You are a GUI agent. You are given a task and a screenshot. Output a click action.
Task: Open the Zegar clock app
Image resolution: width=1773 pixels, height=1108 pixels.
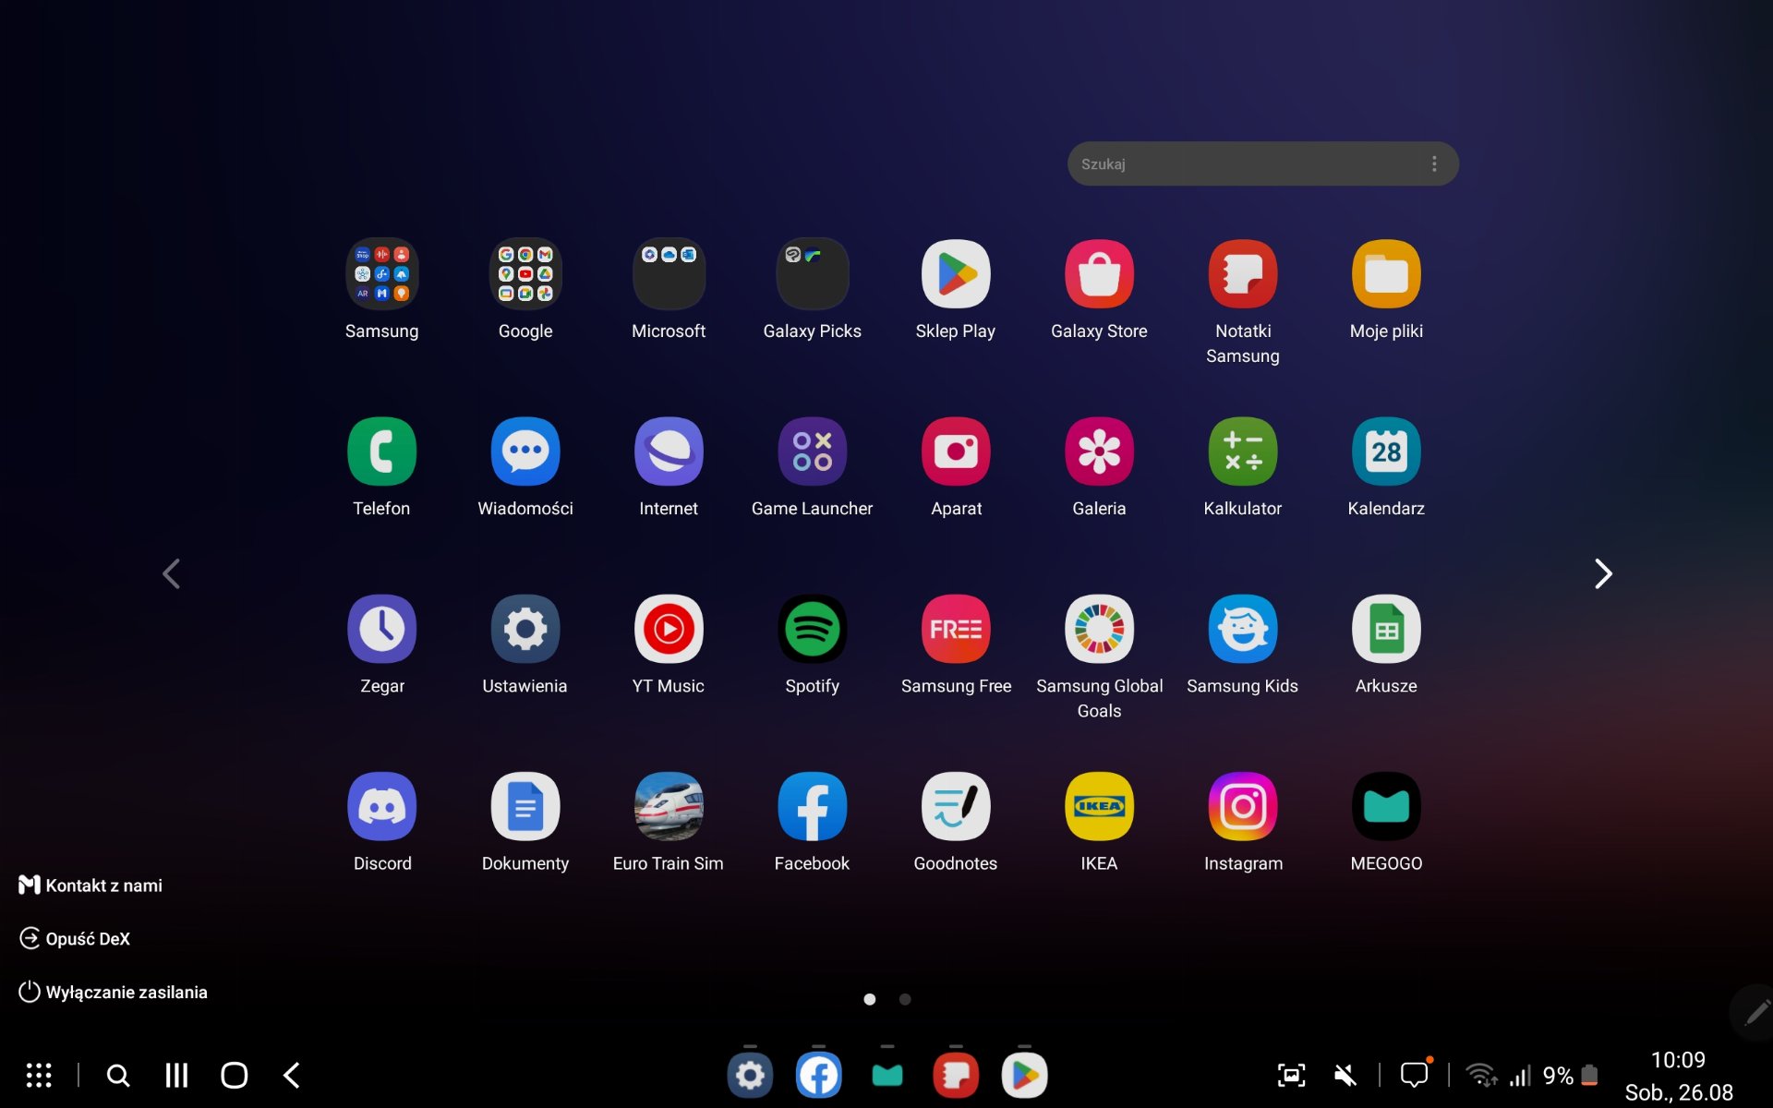click(381, 629)
